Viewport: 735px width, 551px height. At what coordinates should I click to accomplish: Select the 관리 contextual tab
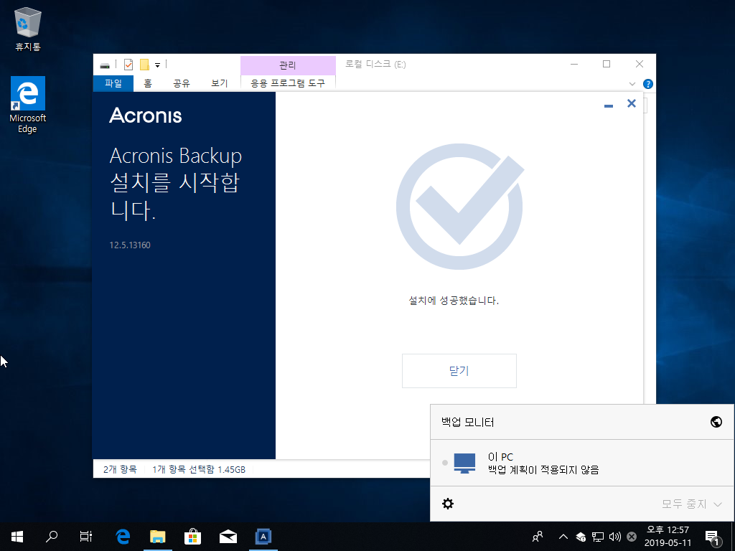[x=288, y=65]
